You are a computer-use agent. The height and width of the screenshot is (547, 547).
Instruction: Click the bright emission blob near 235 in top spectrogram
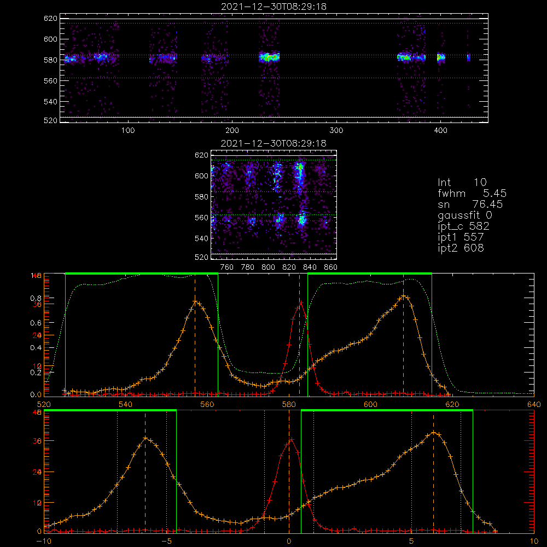(x=269, y=57)
